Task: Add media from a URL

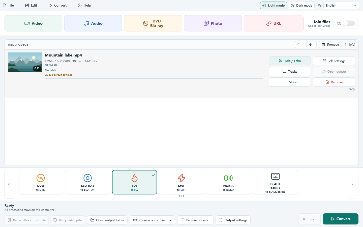Action: coord(274,23)
